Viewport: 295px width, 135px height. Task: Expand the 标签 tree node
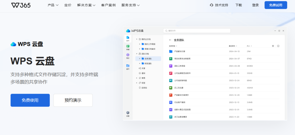point(137,83)
